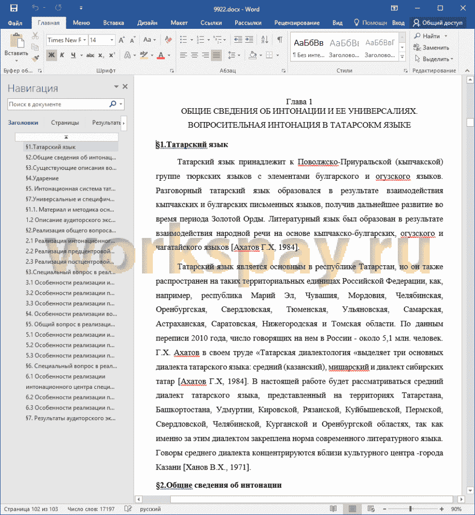Save the document with the floppy icon
Image resolution: width=475 pixels, height=515 pixels.
pyautogui.click(x=13, y=8)
